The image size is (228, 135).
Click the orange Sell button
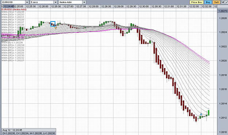216,2
